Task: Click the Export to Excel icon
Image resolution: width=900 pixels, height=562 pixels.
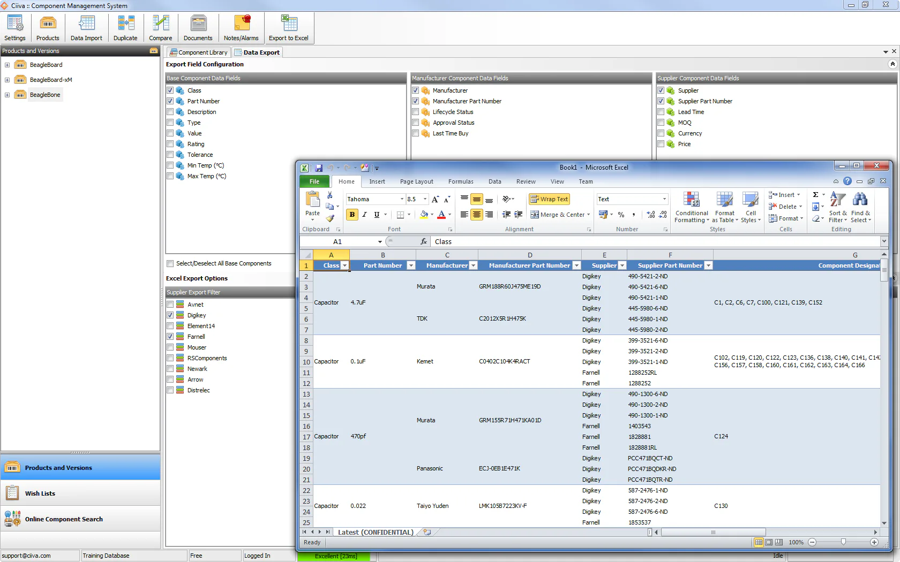Action: pos(289,28)
